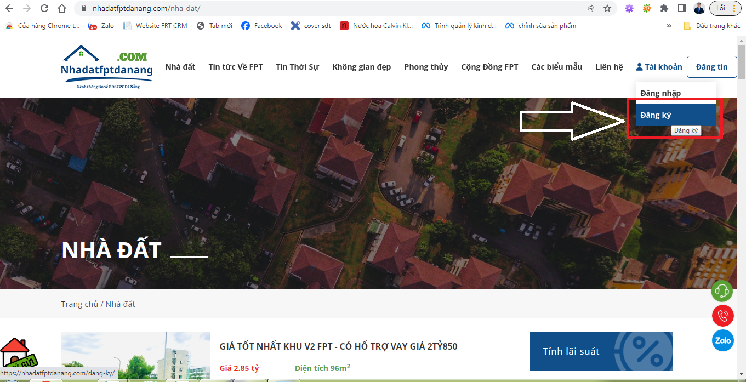The height and width of the screenshot is (382, 746).
Task: Open the Nước hoa Calvin Klein bookmark
Action: pos(376,26)
